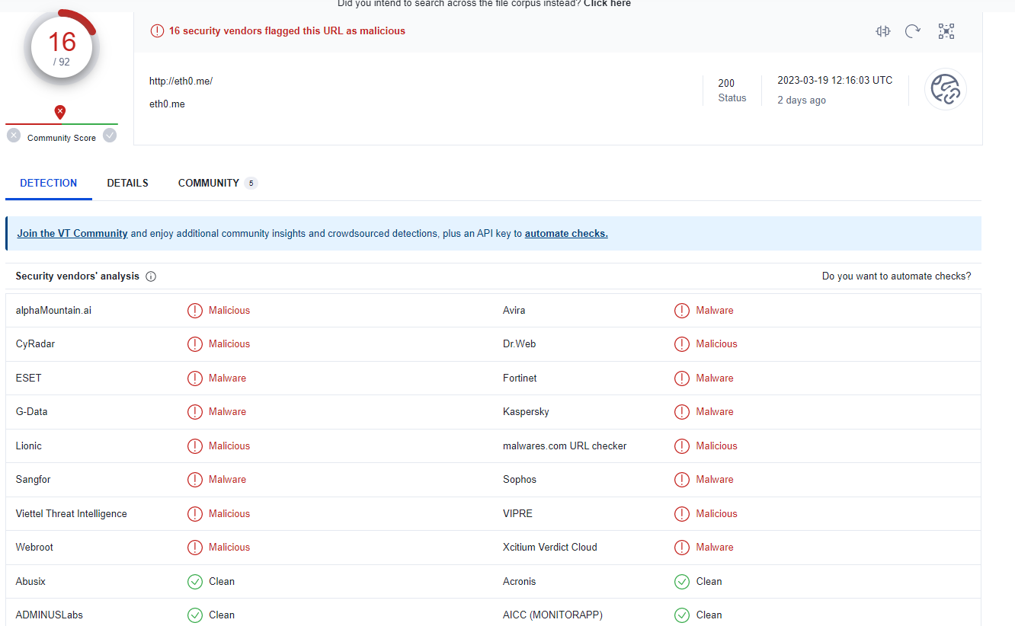Viewport: 1015px width, 626px height.
Task: Click here to search across the file corpus
Action: tap(607, 3)
